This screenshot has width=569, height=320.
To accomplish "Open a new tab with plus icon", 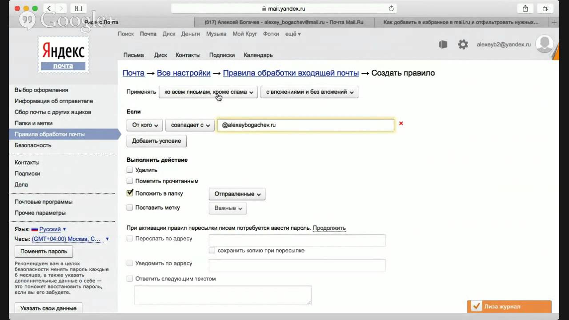I will 554,22.
